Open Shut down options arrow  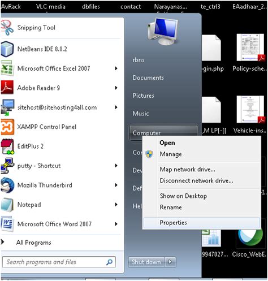[170, 262]
